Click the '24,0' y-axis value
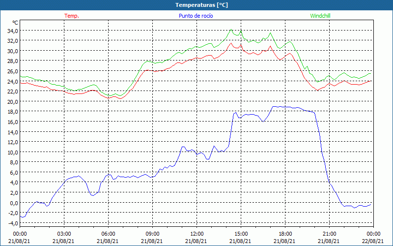The height and width of the screenshot is (246, 393). point(13,81)
